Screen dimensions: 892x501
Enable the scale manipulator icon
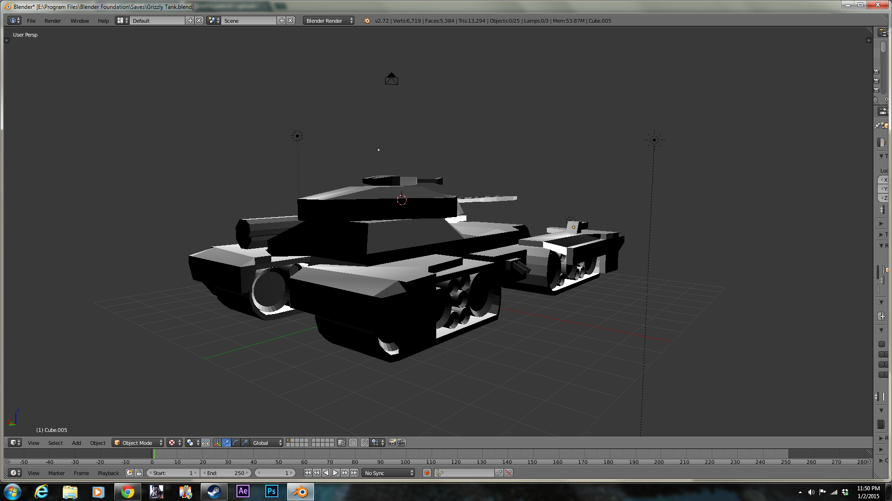point(245,443)
